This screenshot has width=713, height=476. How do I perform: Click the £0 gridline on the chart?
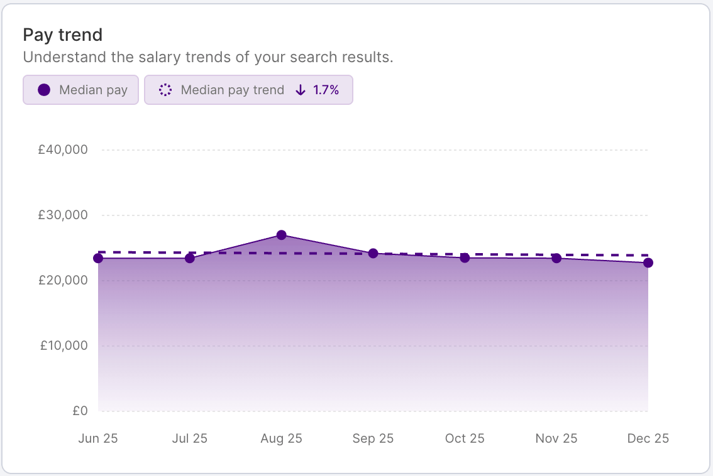coord(371,410)
